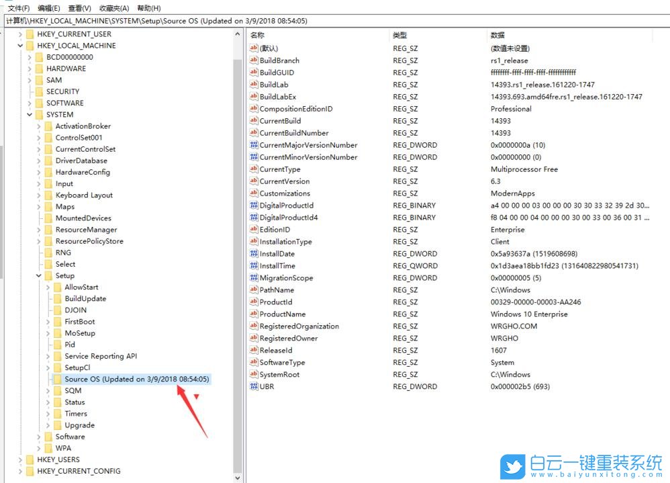This screenshot has height=483, width=670.
Task: Click the Source OS folder icon
Action: (57, 380)
